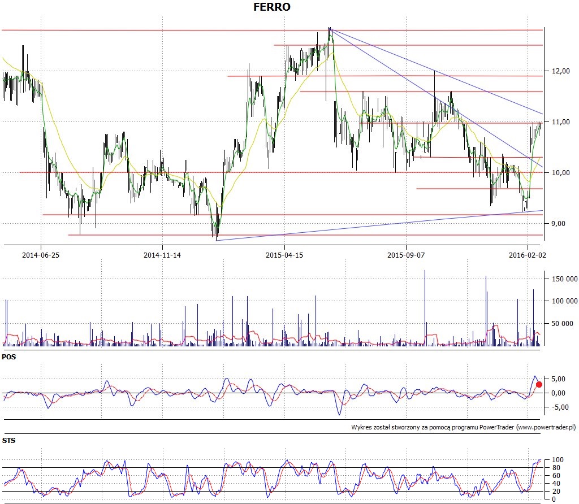Click the 80 STS axis label
The height and width of the screenshot is (504, 579).
(556, 468)
